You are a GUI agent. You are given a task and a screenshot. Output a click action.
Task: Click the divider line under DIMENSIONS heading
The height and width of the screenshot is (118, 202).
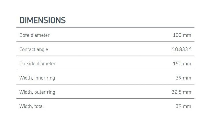pyautogui.click(x=105, y=27)
